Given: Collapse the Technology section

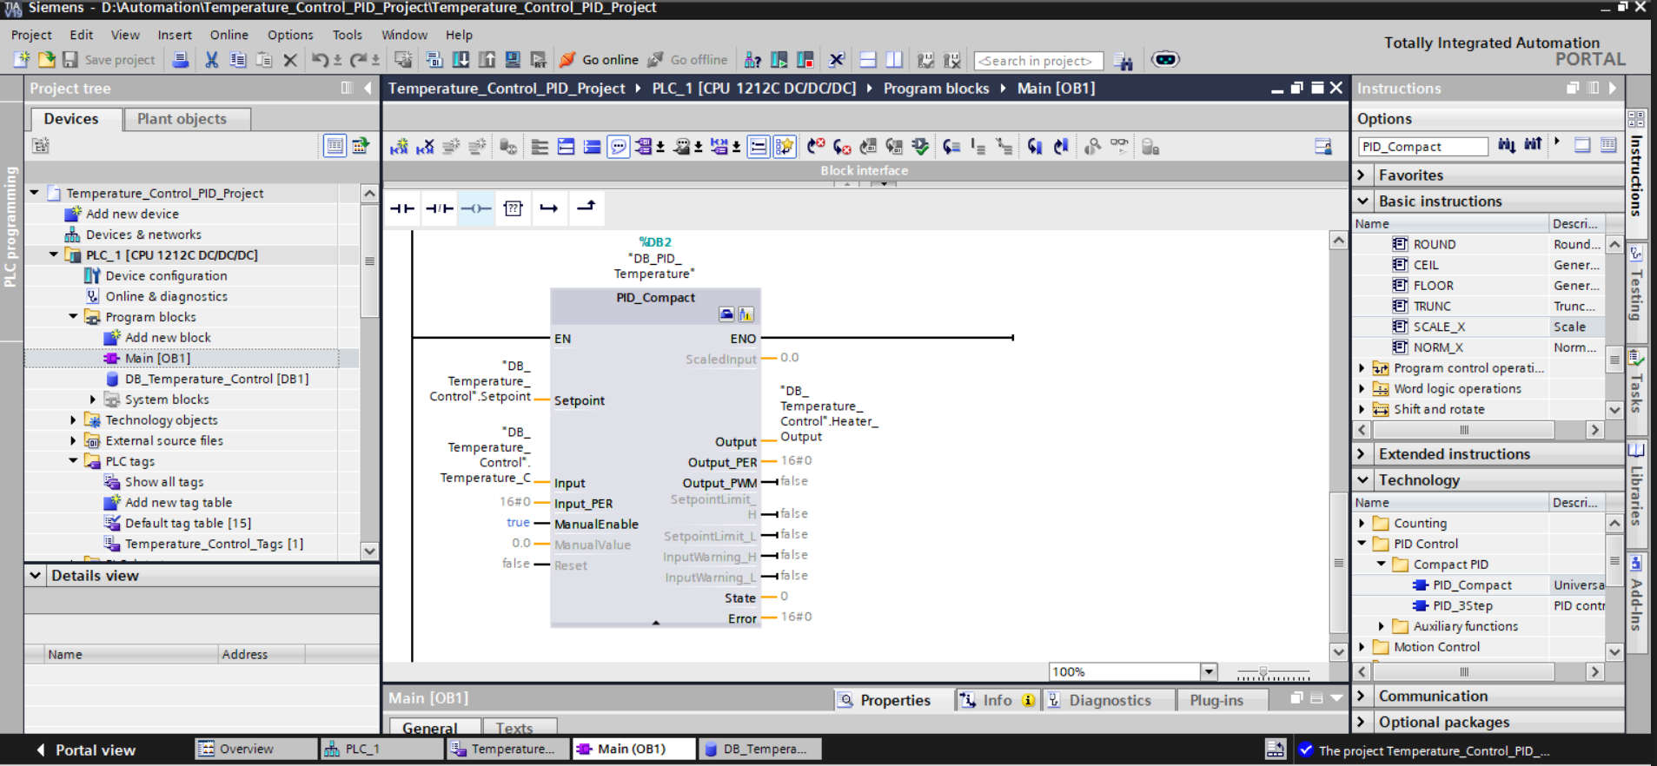Looking at the screenshot, I should [1362, 480].
